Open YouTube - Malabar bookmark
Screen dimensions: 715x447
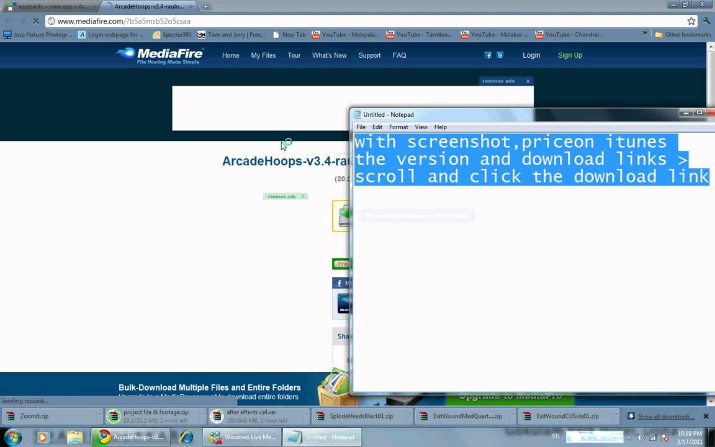click(x=494, y=35)
